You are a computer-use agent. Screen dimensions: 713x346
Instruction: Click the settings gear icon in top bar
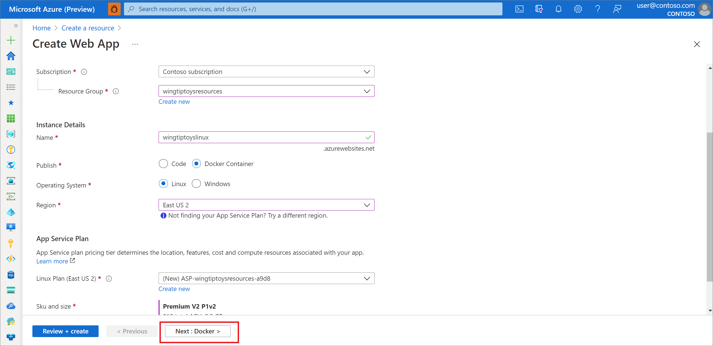[578, 9]
